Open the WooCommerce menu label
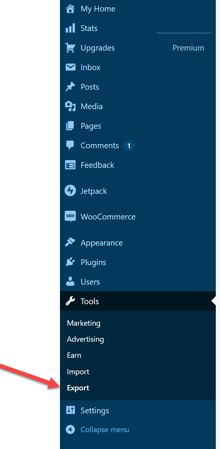The width and height of the screenshot is (220, 449). pyautogui.click(x=108, y=217)
